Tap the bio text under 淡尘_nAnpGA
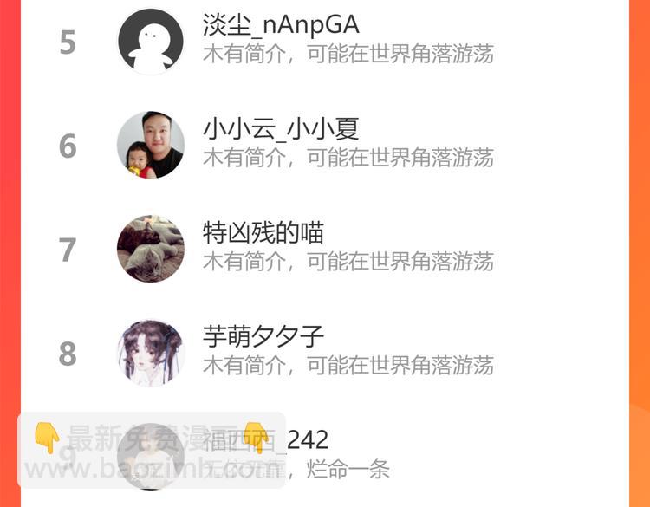 (x=348, y=54)
